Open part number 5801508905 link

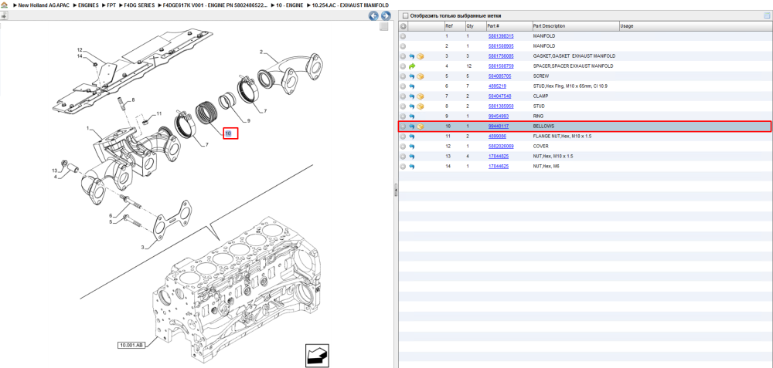click(501, 46)
